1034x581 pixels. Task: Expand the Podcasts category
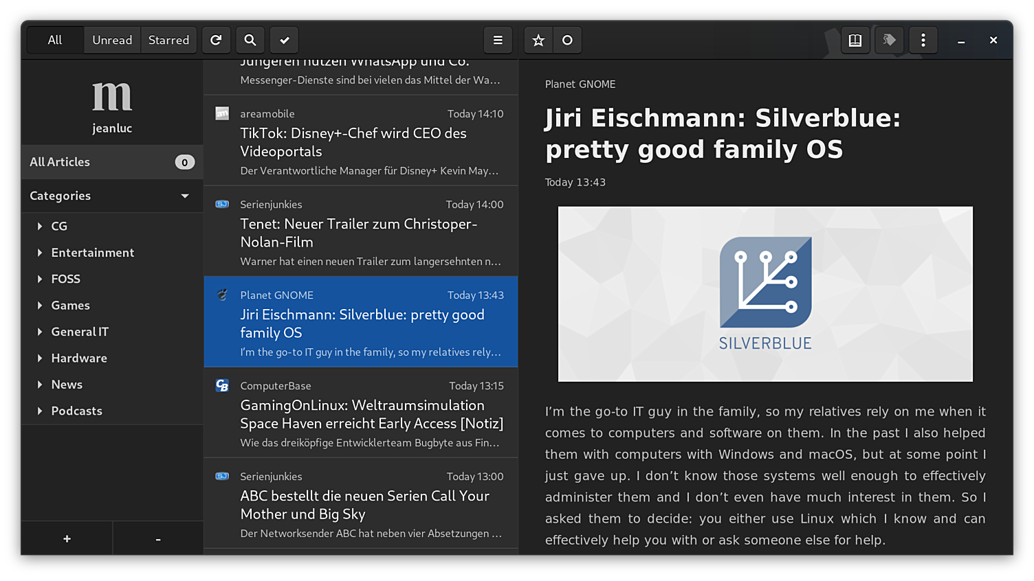coord(40,411)
